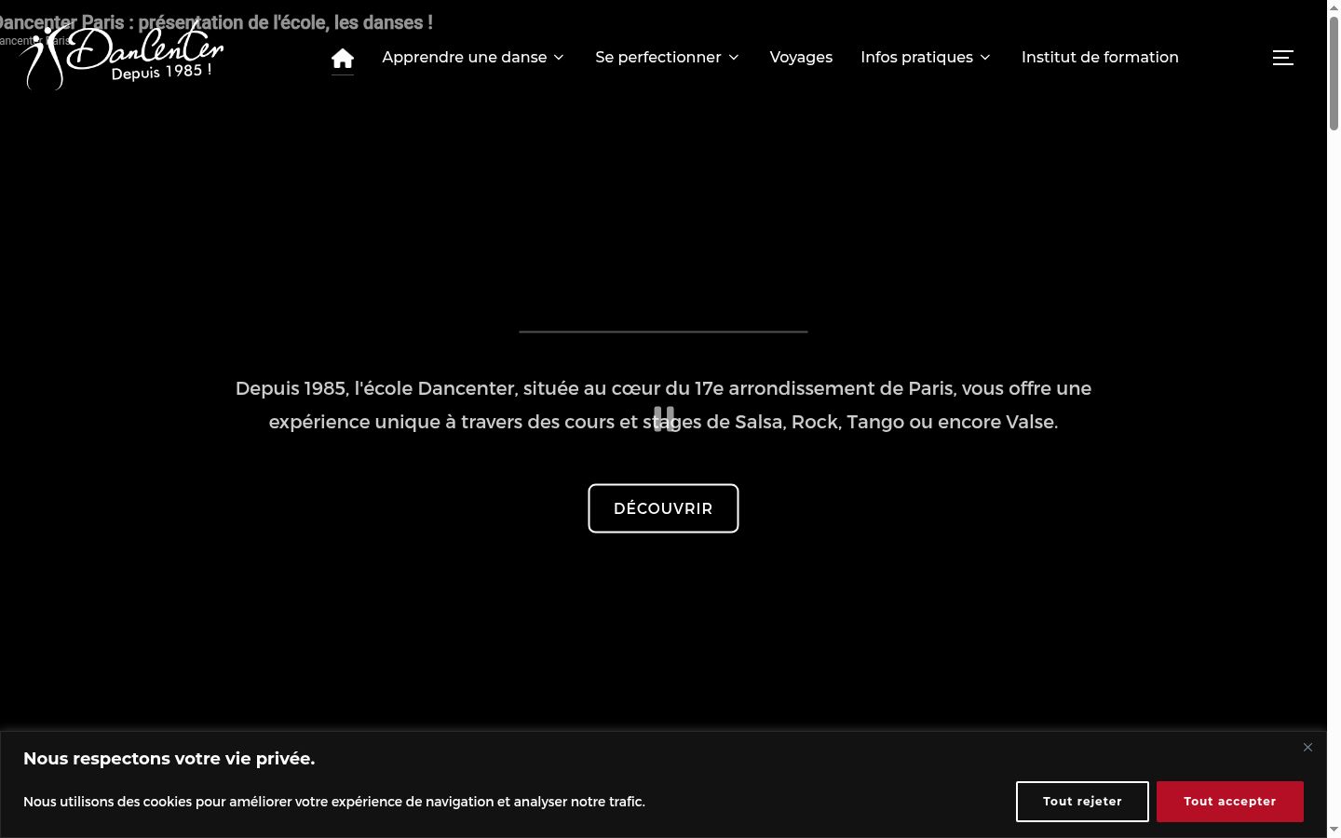The image size is (1341, 838).
Task: Click the scrollbar up arrow
Action: coord(1334,7)
